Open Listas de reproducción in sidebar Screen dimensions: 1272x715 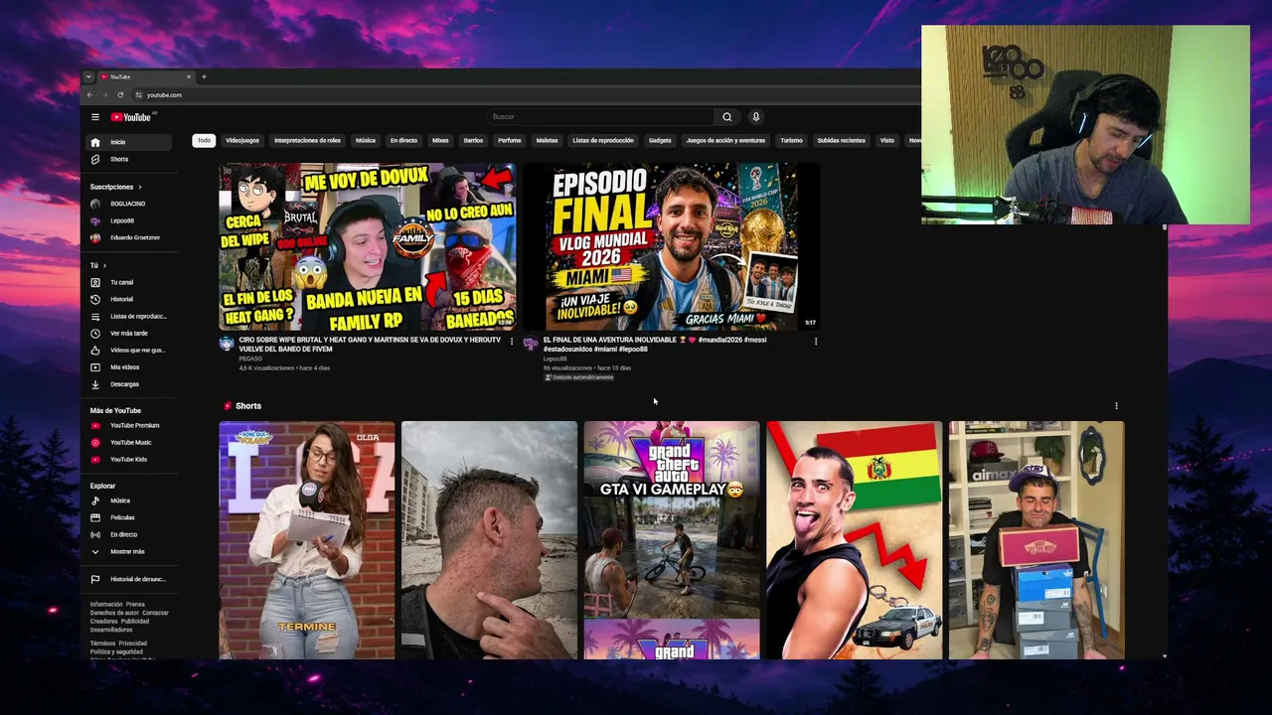pyautogui.click(x=129, y=316)
